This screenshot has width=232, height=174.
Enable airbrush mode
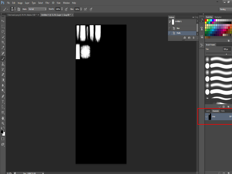[85, 9]
